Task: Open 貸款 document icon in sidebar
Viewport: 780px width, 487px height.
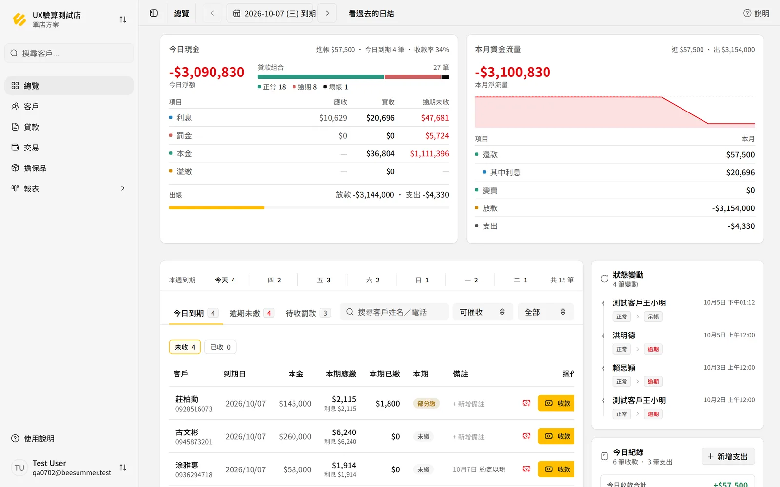Action: click(x=15, y=127)
